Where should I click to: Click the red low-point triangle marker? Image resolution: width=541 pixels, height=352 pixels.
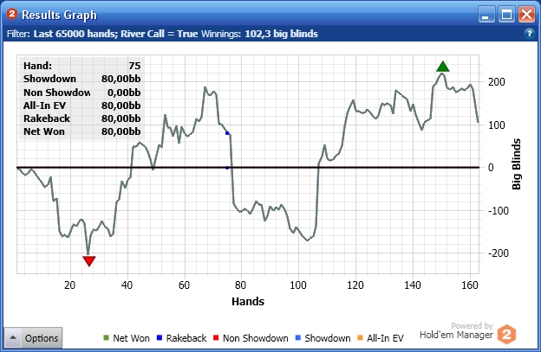89,261
